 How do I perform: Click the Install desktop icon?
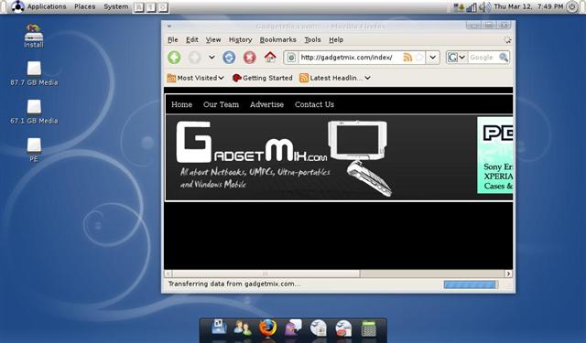pos(34,36)
